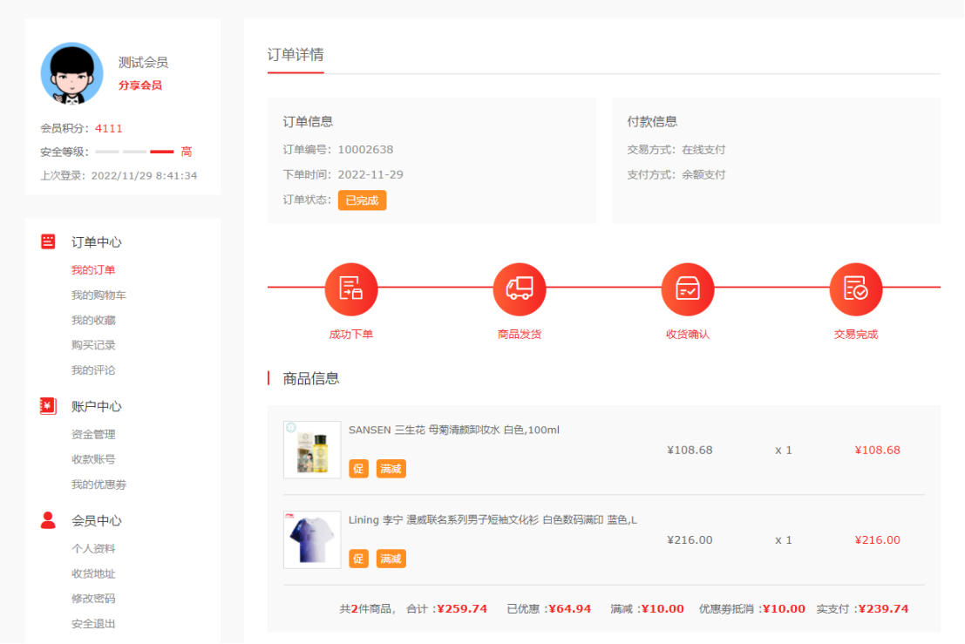
Task: Click the 账户中心 wallet icon
Action: pyautogui.click(x=48, y=406)
